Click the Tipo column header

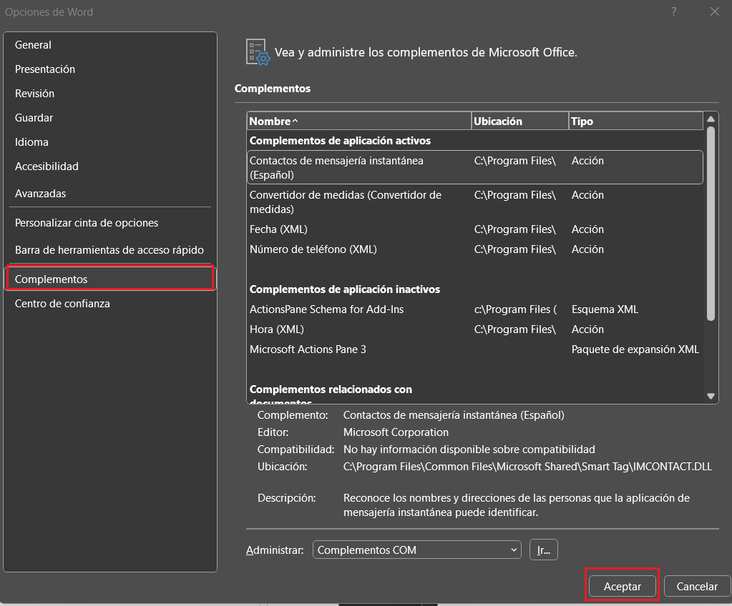click(x=636, y=121)
